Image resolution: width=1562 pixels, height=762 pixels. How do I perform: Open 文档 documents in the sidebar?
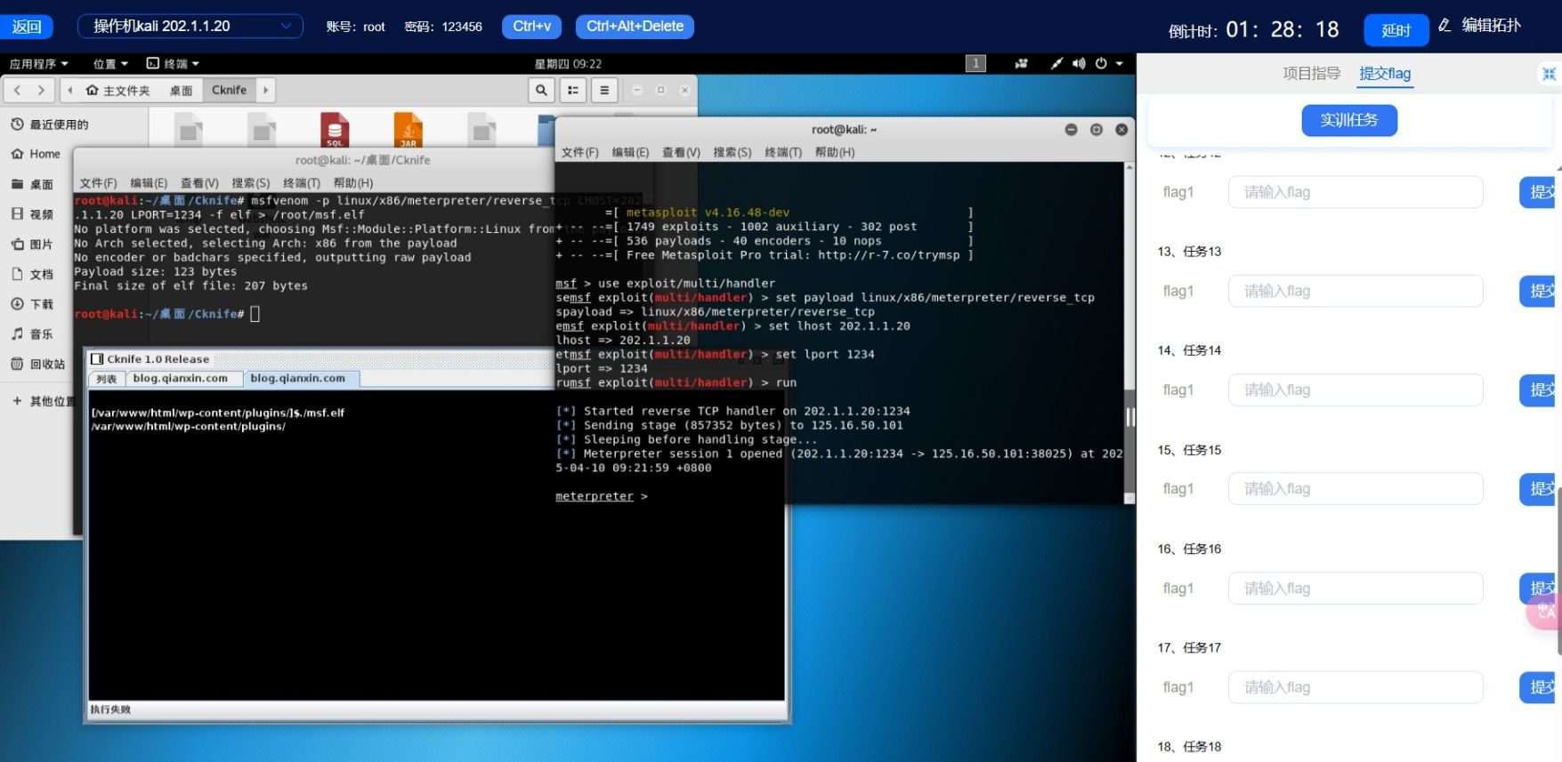(x=33, y=274)
